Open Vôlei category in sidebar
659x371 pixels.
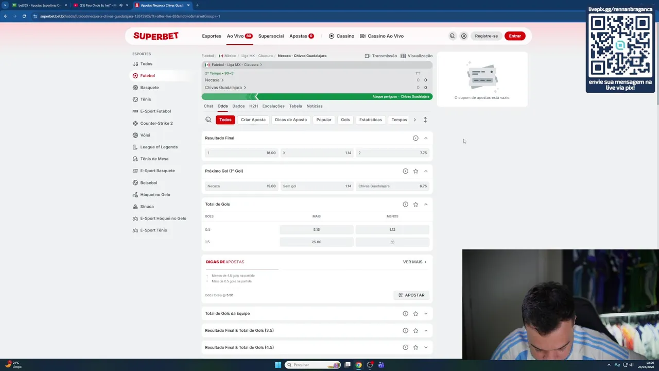coord(145,135)
